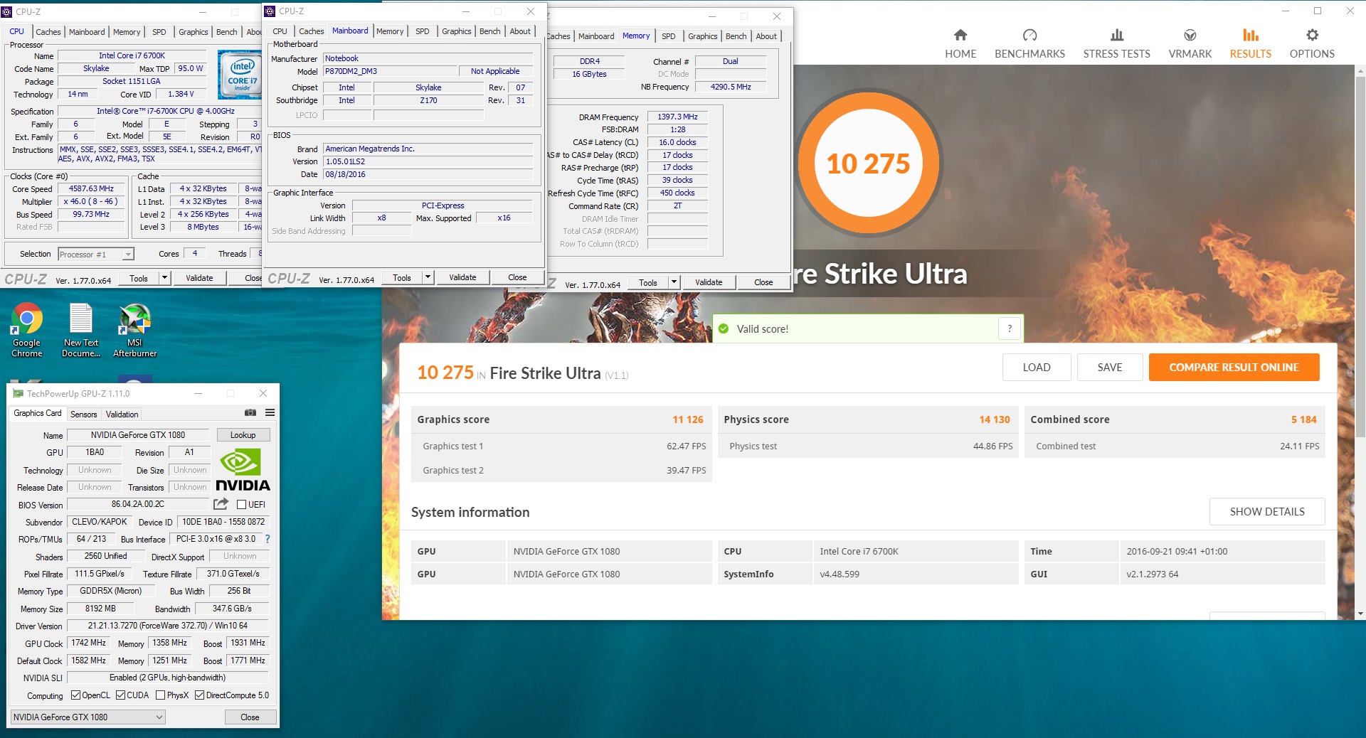The width and height of the screenshot is (1366, 738).
Task: Click 3DMark scrollbar up arrow
Action: 1360,71
